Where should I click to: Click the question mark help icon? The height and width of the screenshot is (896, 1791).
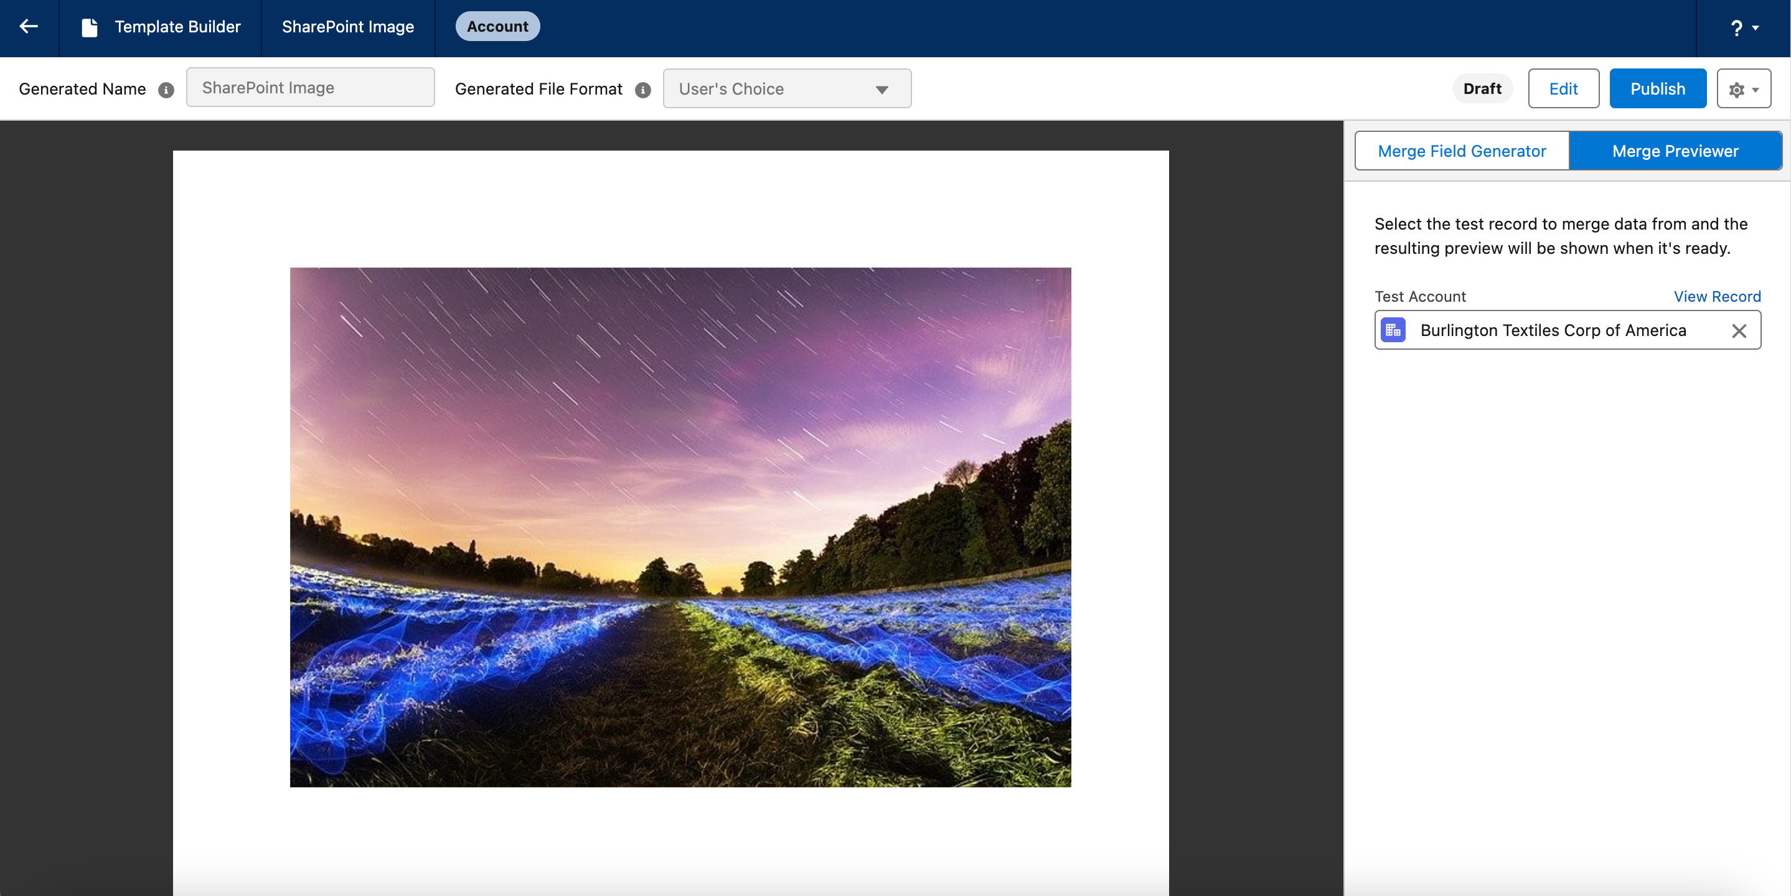point(1736,28)
